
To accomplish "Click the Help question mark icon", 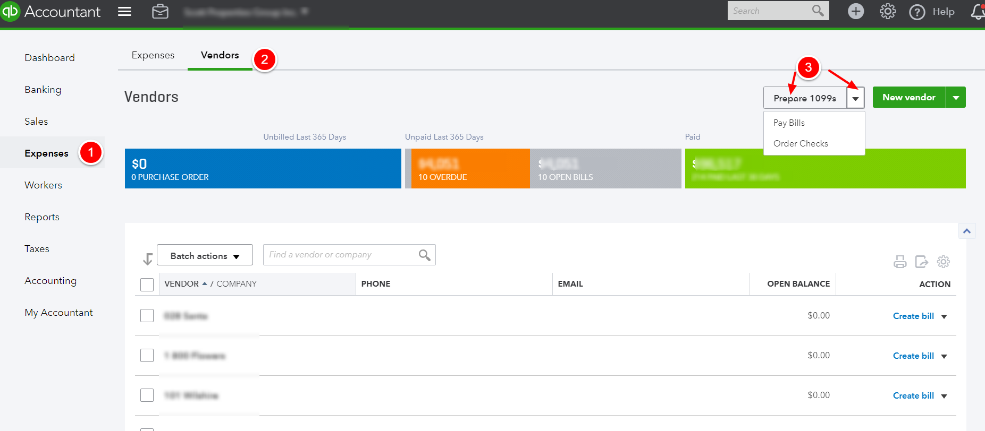I will pyautogui.click(x=917, y=12).
